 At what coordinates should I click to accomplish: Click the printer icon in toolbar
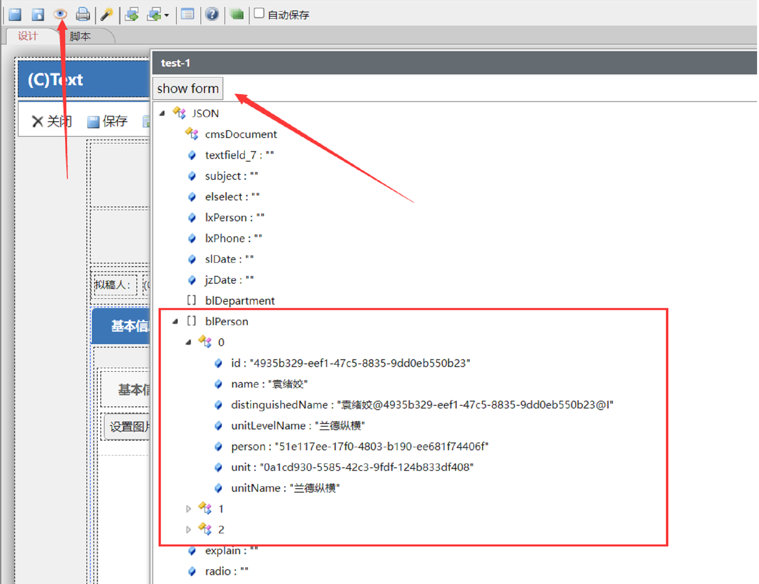pos(83,15)
